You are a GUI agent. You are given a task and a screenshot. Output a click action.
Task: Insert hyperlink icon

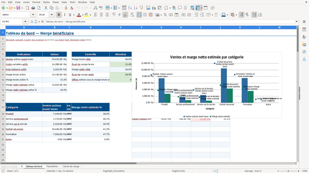174,8
